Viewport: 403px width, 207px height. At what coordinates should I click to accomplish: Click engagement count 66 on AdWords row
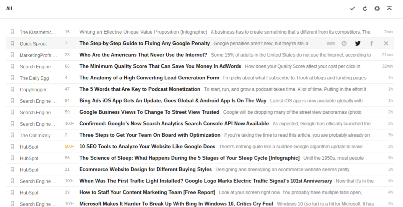[x=67, y=66]
